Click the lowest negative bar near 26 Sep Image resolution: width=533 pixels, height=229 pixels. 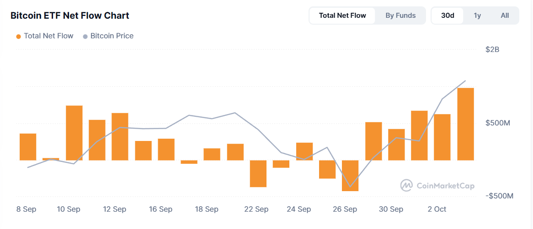350,175
